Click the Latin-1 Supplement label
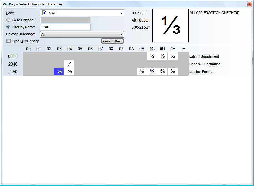 click(204, 56)
